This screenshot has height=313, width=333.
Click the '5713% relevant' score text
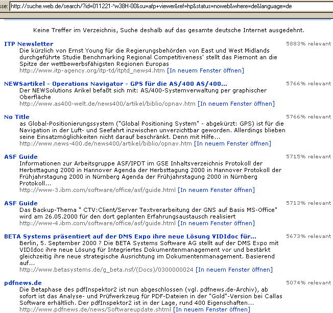(x=308, y=203)
